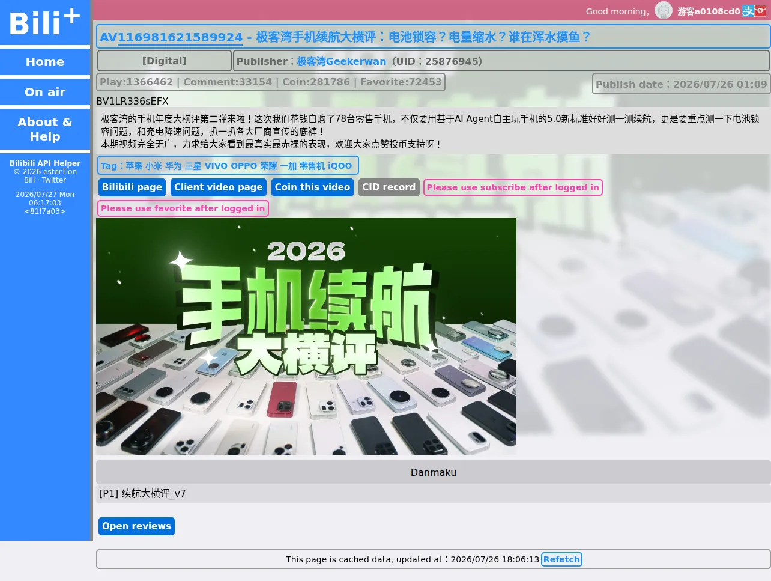Click the Bilibili API Helper label
Image resolution: width=771 pixels, height=581 pixels.
[45, 163]
